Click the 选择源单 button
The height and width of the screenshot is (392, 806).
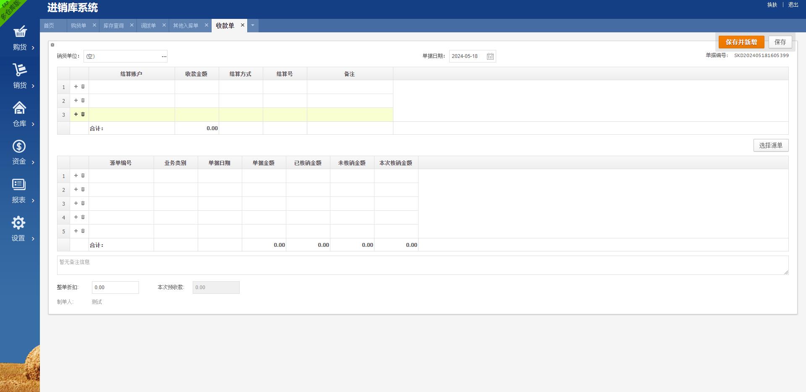[771, 145]
